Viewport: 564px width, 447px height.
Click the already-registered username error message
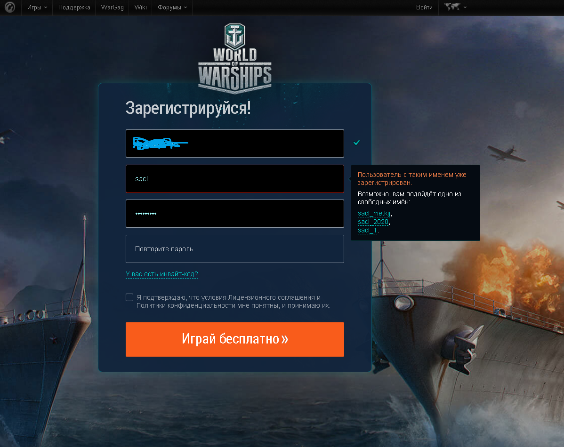(x=412, y=179)
